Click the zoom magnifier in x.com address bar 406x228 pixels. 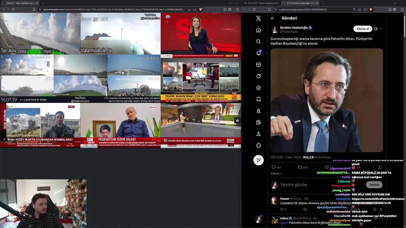(354, 9)
